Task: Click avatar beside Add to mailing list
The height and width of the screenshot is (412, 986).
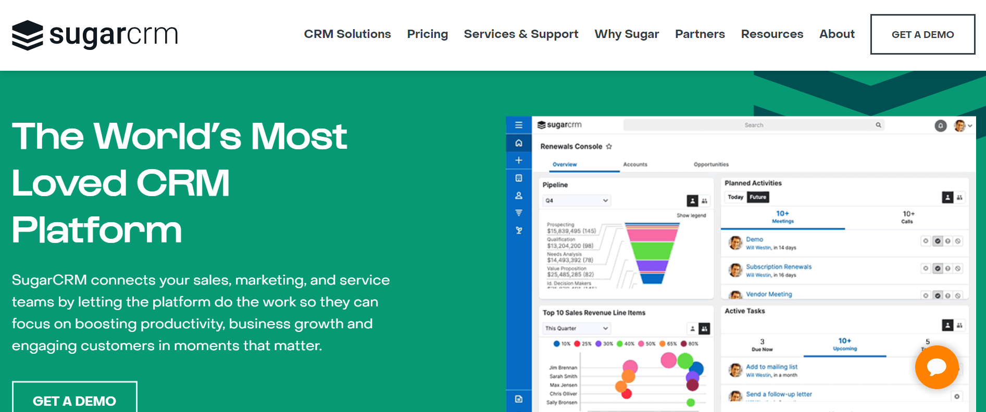Action: coord(735,370)
